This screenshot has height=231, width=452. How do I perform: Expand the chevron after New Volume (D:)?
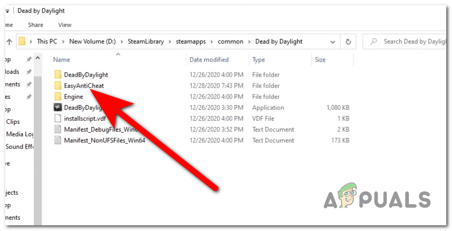click(x=122, y=41)
